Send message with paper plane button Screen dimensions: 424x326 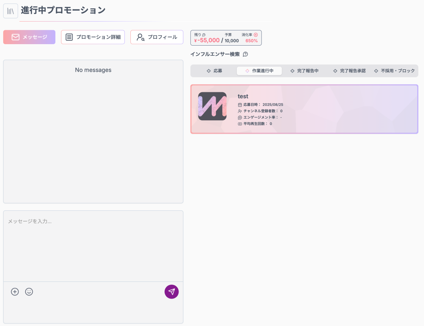click(171, 292)
